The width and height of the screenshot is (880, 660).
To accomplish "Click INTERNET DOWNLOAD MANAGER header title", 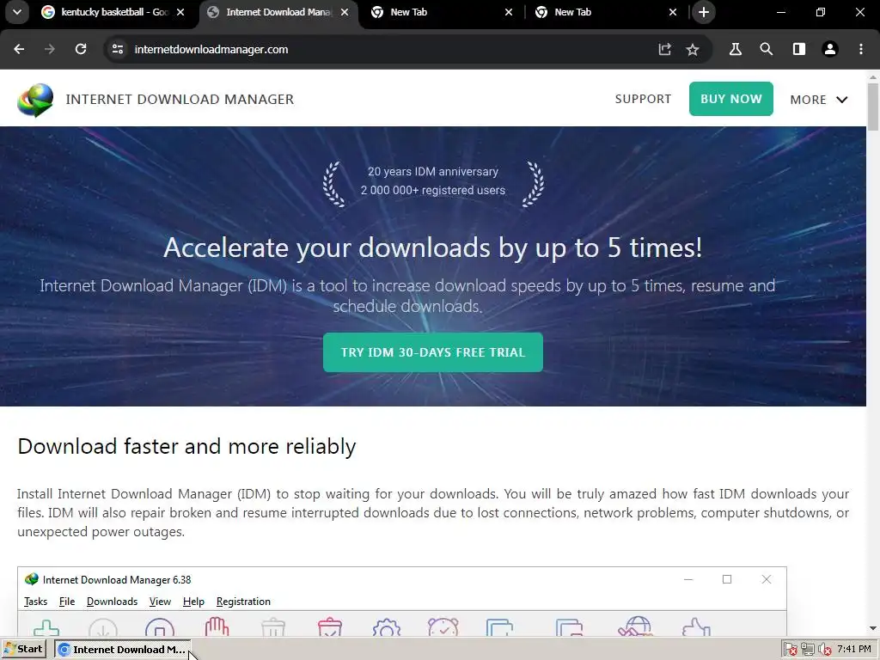I will pyautogui.click(x=180, y=100).
